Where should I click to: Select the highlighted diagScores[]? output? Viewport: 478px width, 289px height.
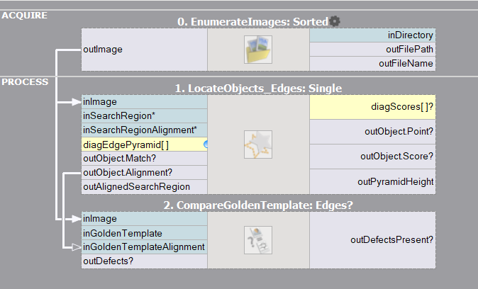click(x=372, y=107)
